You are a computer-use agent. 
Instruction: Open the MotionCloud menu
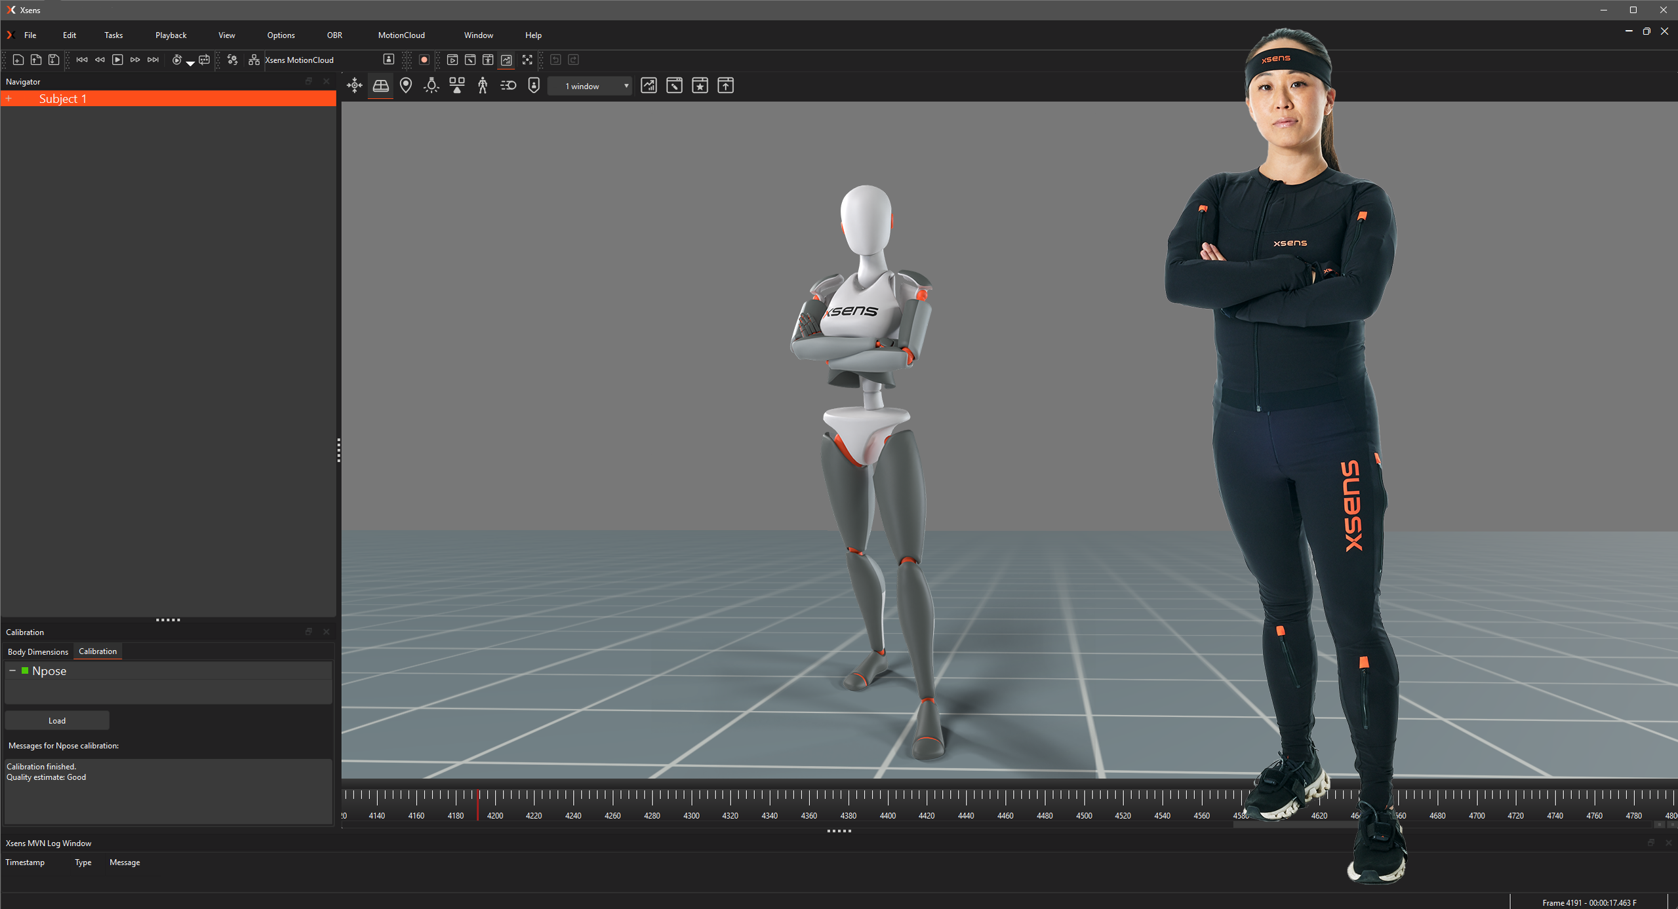click(401, 35)
